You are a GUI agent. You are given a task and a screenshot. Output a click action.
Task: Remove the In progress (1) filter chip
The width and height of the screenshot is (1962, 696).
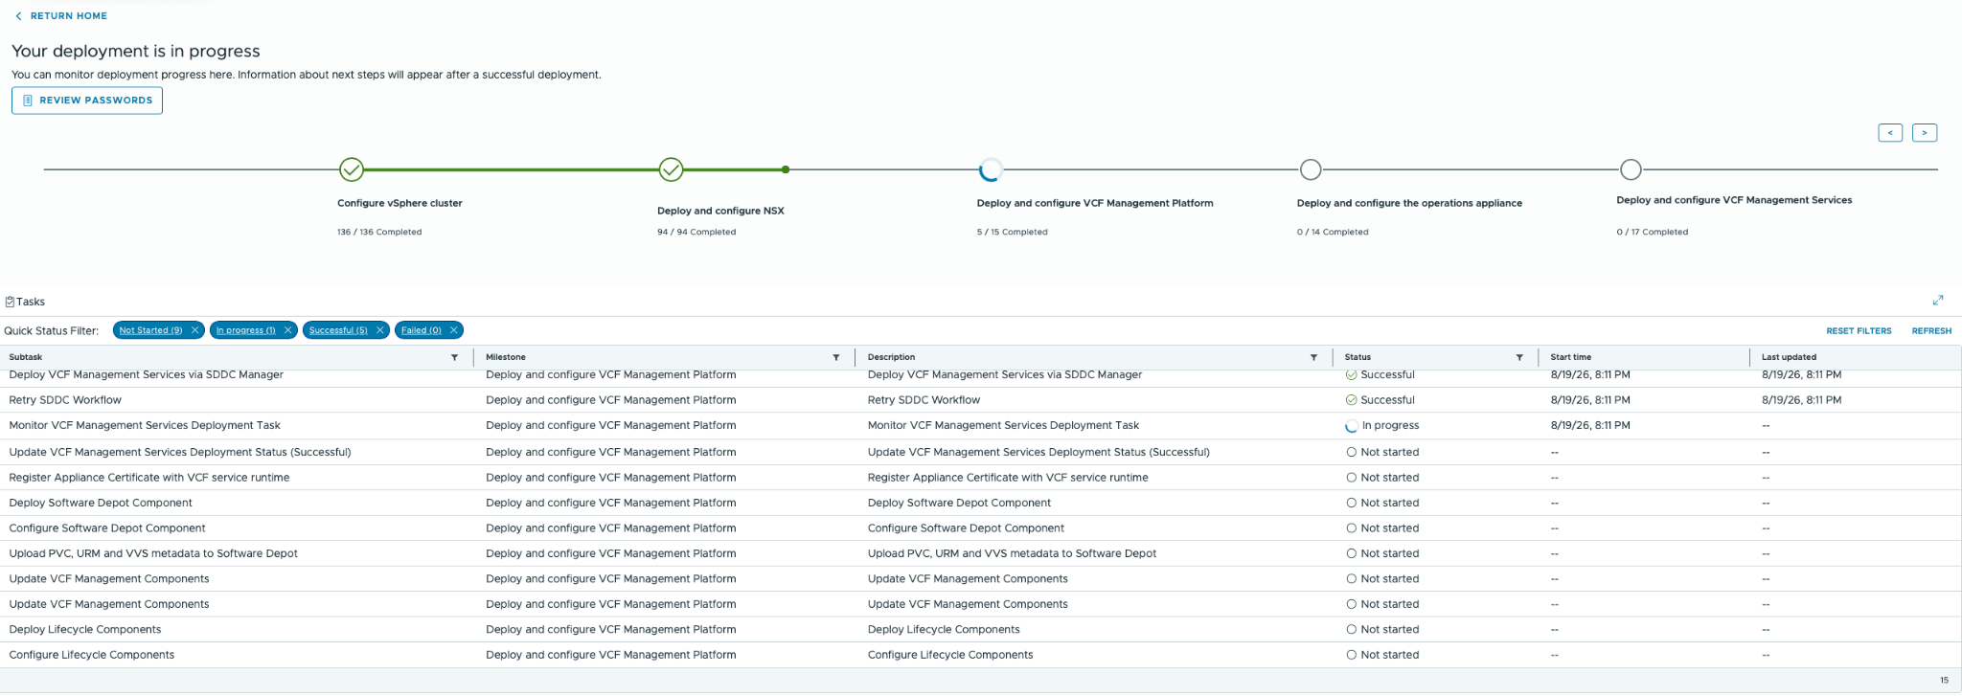[x=287, y=330]
